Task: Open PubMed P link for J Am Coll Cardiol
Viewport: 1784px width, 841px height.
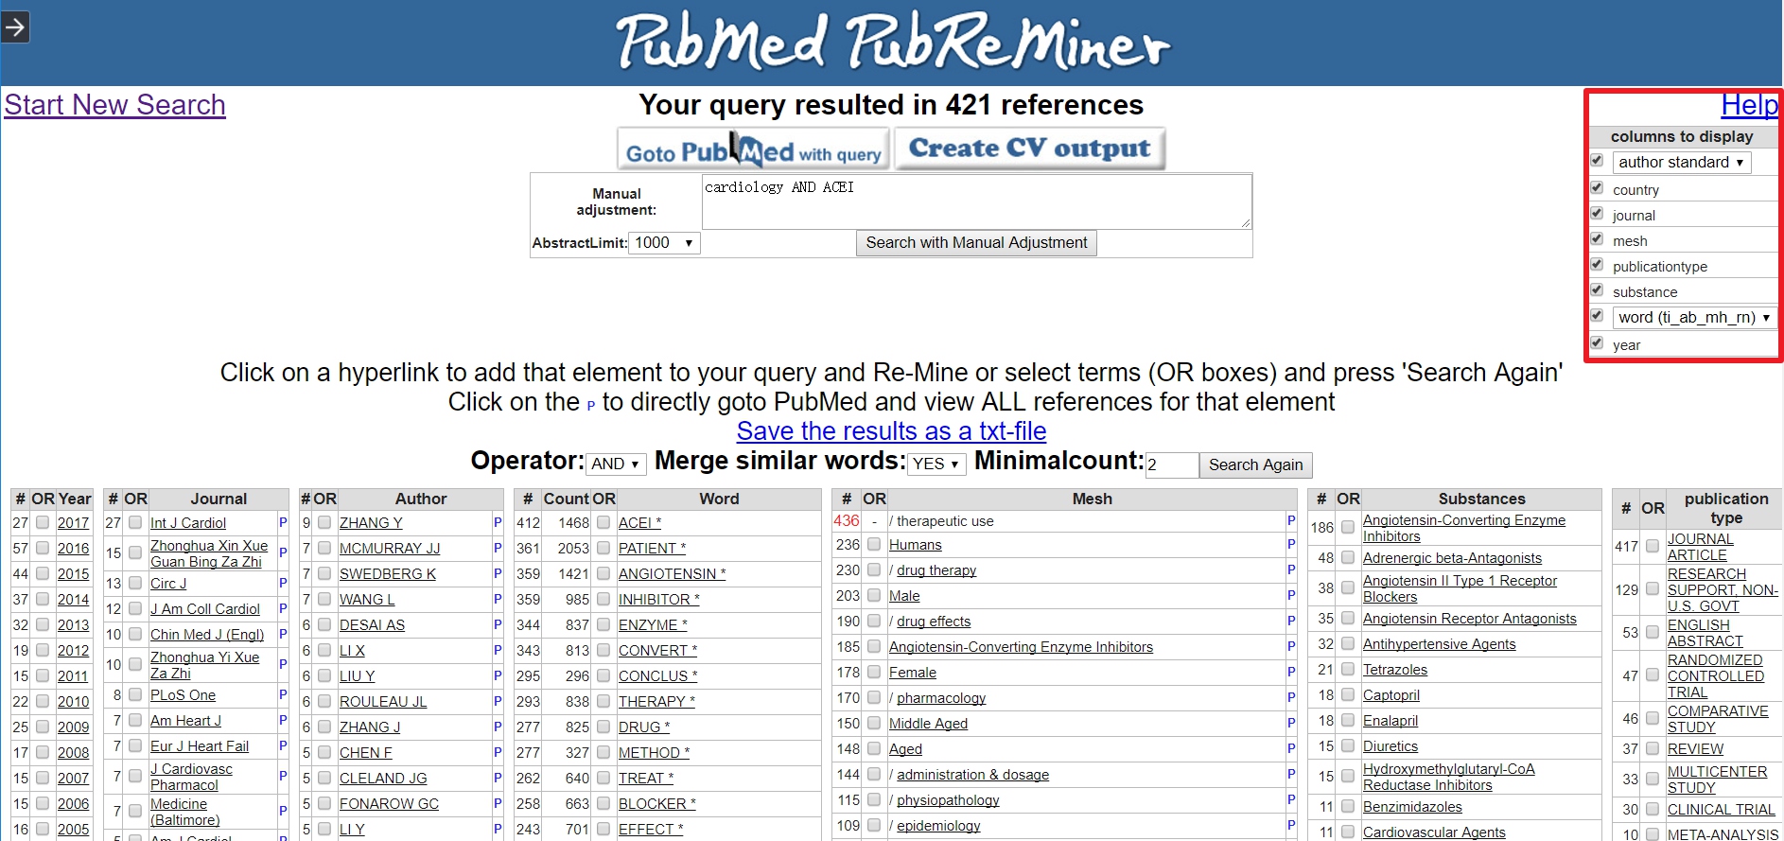Action: point(283,608)
